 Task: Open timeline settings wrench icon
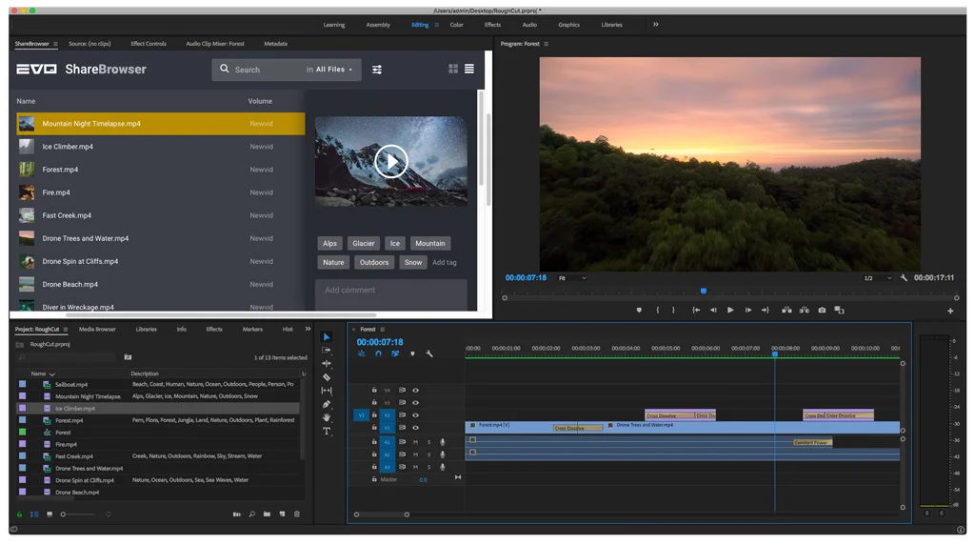click(x=429, y=354)
